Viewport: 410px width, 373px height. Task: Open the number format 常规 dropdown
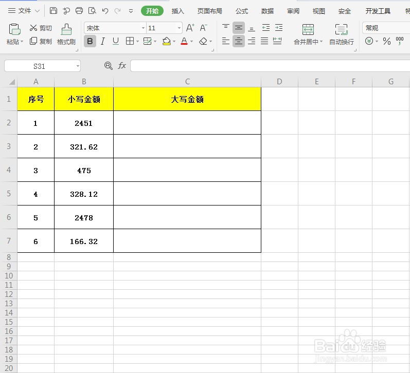[x=386, y=28]
